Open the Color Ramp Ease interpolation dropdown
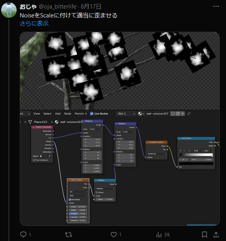 point(208,151)
